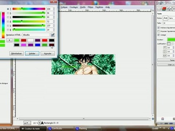Click the spinner beside saturation value 96
The width and height of the screenshot is (175, 131).
click(54, 13)
